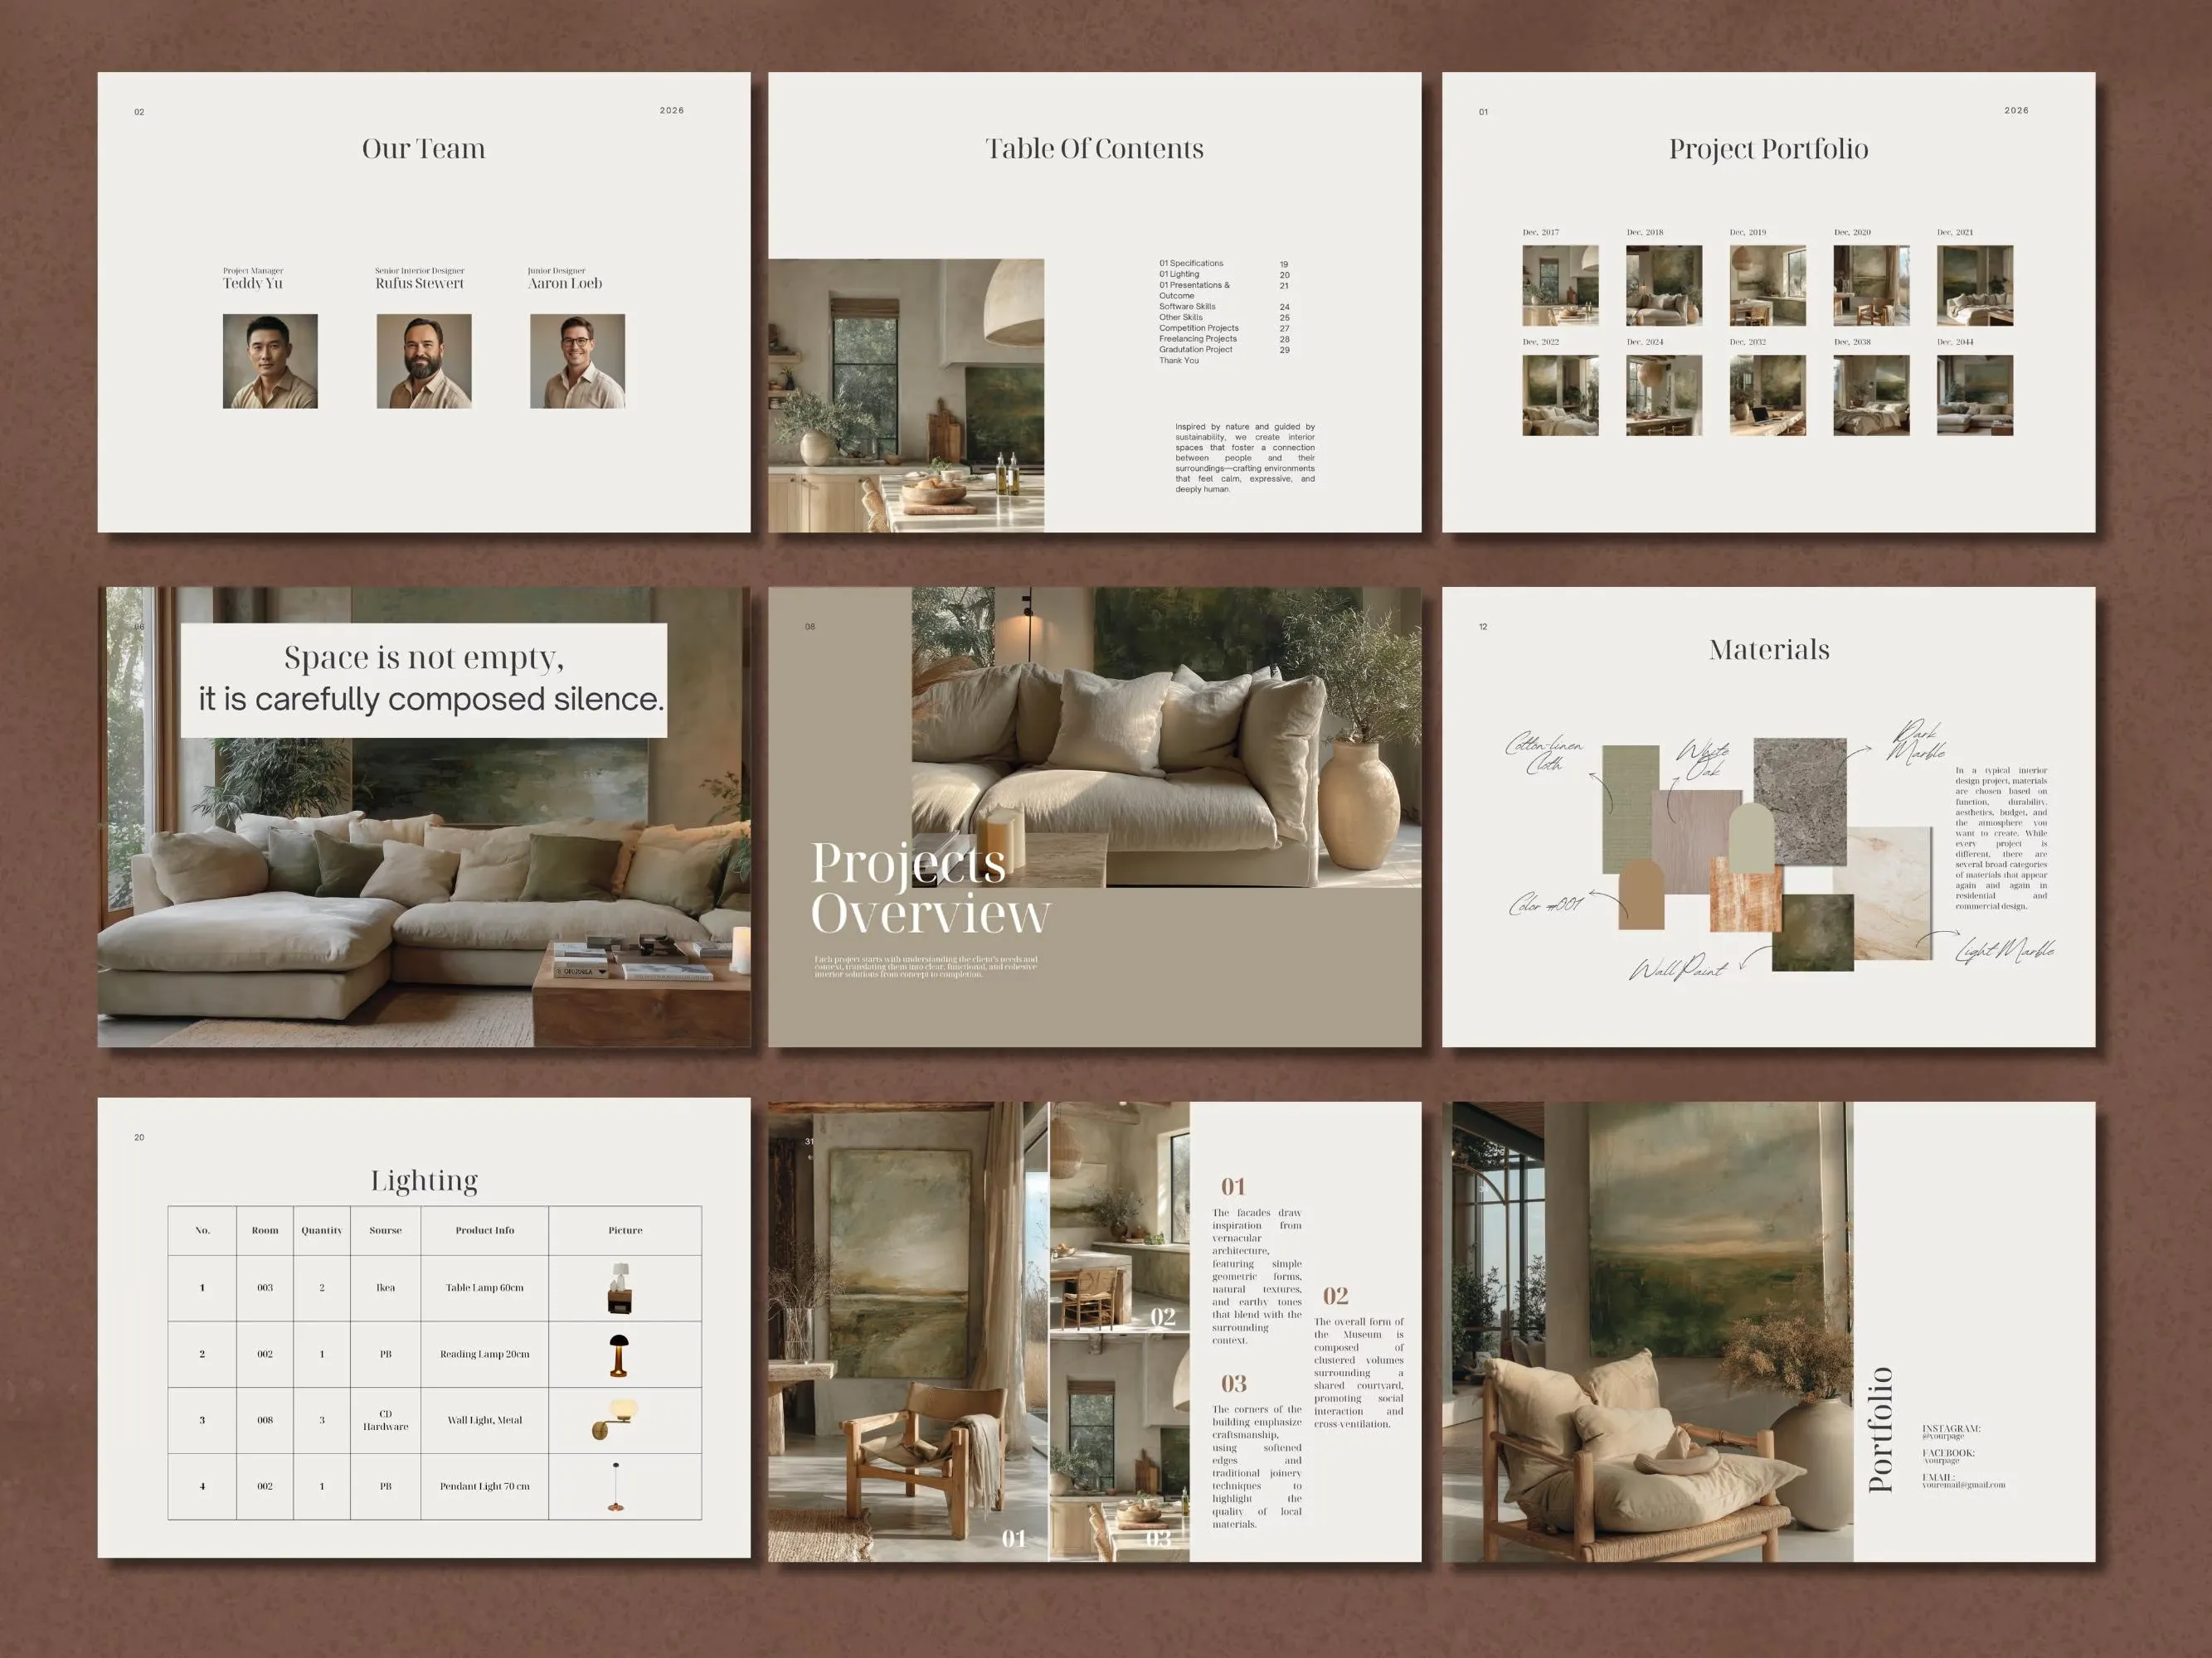Click the 'Thank You' contents entry
Screen dimensions: 2212x1658
click(1178, 360)
